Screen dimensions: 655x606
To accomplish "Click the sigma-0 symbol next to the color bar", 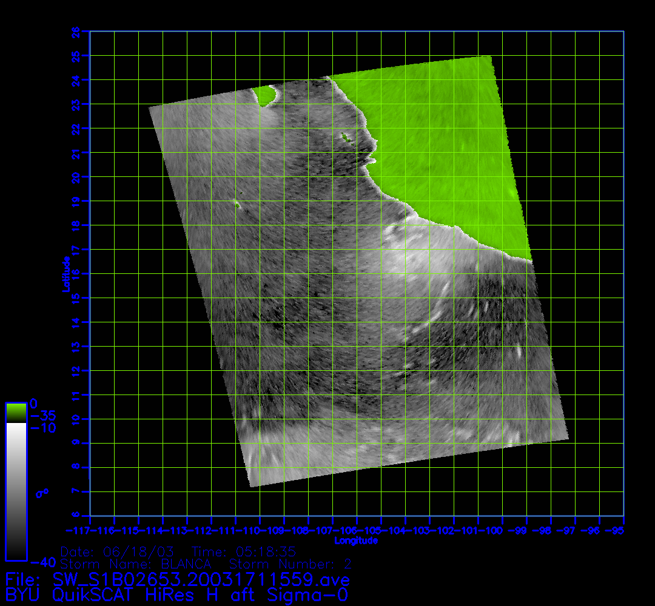I will pyautogui.click(x=42, y=493).
